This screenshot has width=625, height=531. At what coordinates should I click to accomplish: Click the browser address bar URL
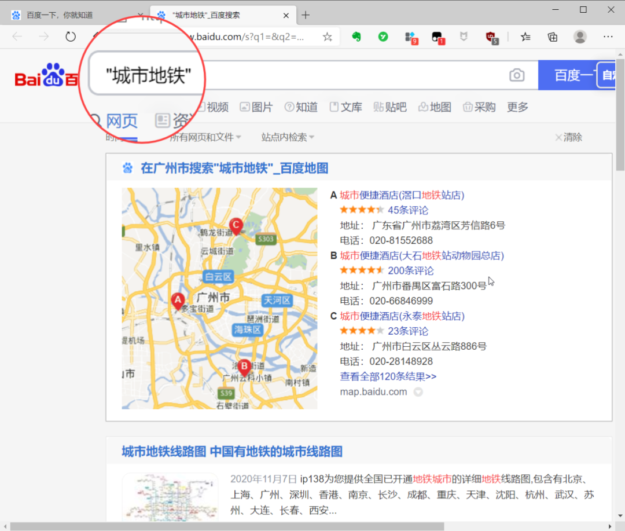(x=246, y=37)
